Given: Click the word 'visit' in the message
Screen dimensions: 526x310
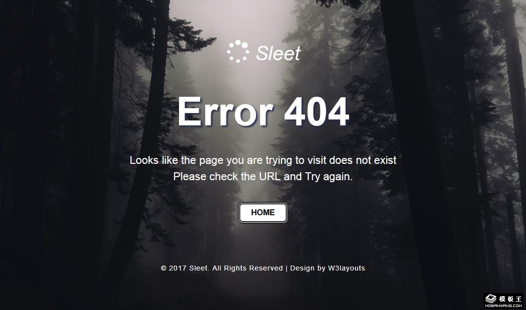Looking at the screenshot, I should [317, 160].
